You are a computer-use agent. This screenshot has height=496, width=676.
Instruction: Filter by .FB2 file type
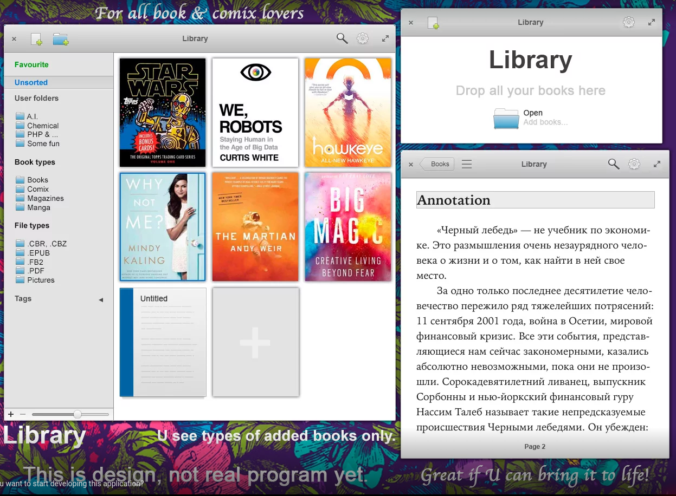coord(29,262)
